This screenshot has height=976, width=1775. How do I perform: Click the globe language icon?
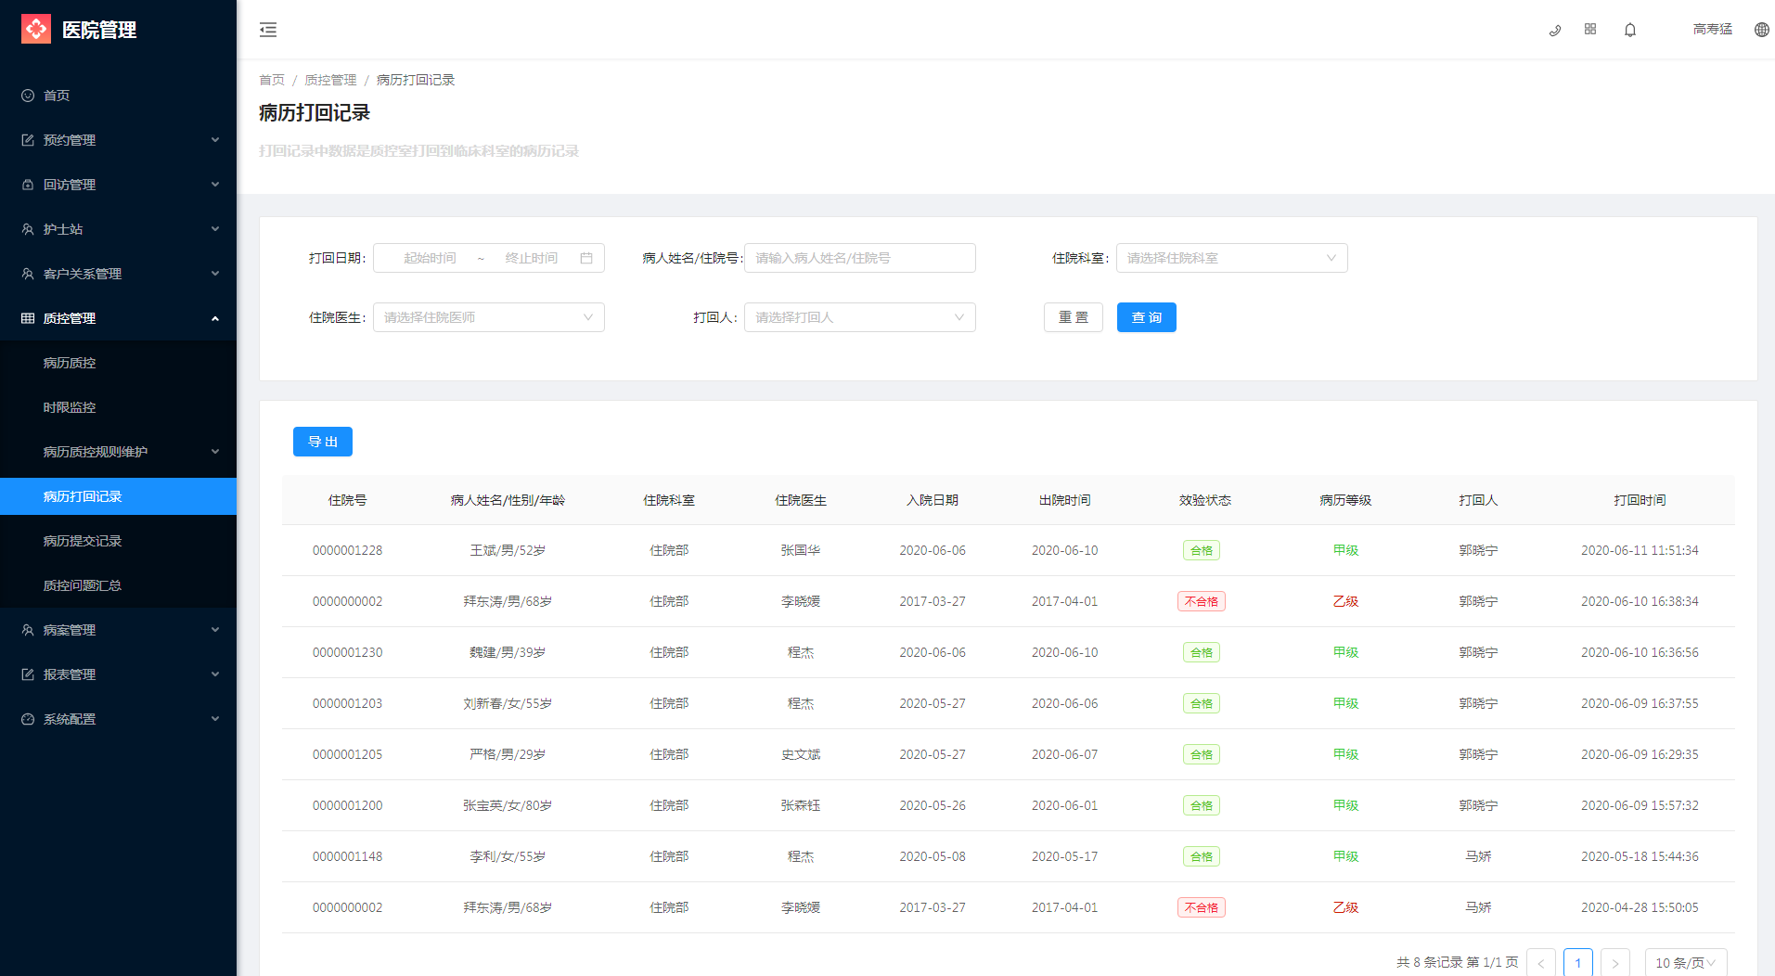(1762, 30)
